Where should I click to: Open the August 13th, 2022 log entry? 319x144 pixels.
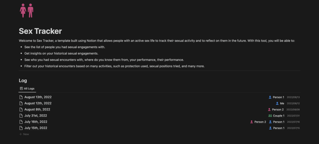point(38,97)
